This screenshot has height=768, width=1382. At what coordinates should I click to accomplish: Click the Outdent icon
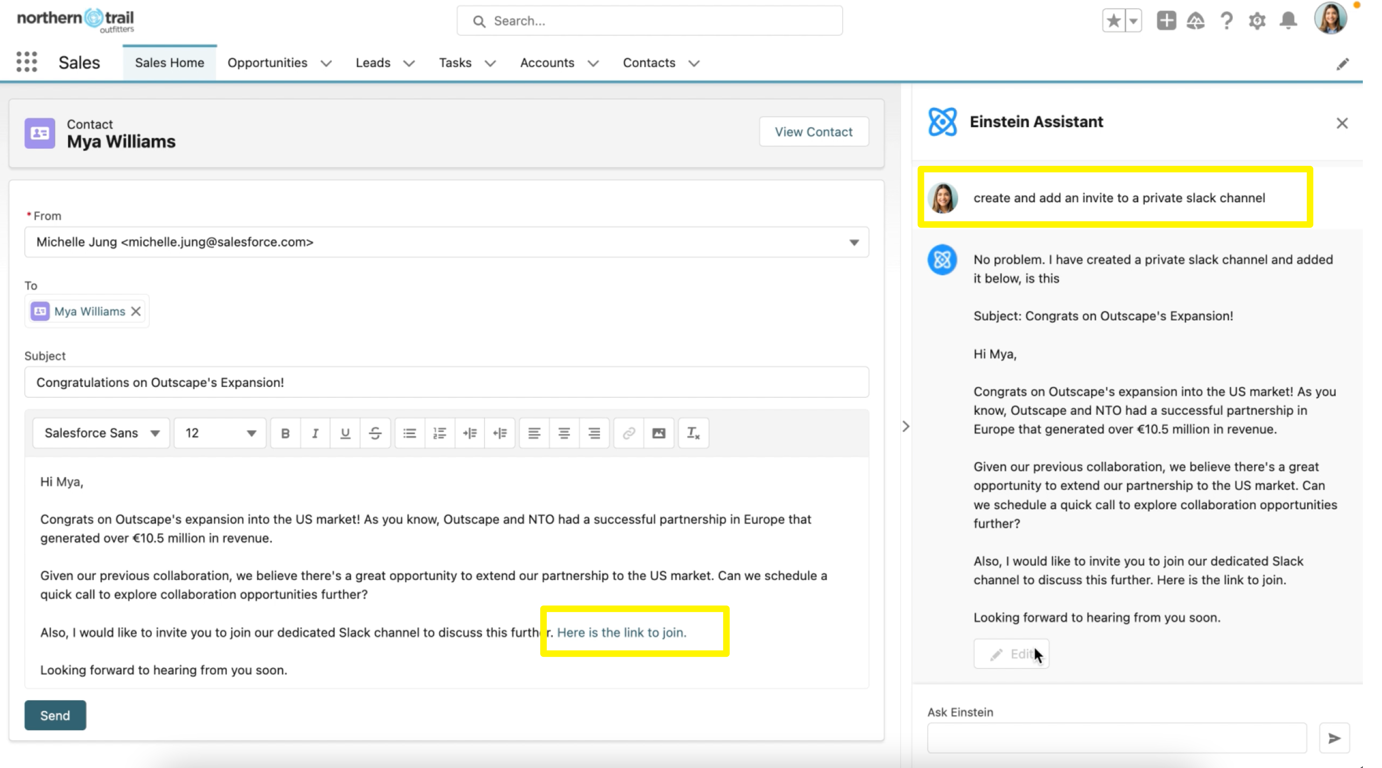(x=500, y=433)
